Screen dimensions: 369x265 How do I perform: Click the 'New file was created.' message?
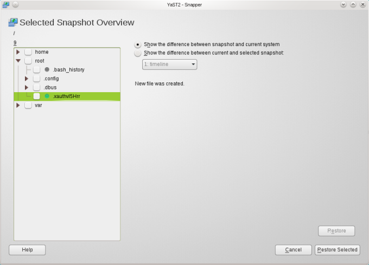(x=160, y=83)
